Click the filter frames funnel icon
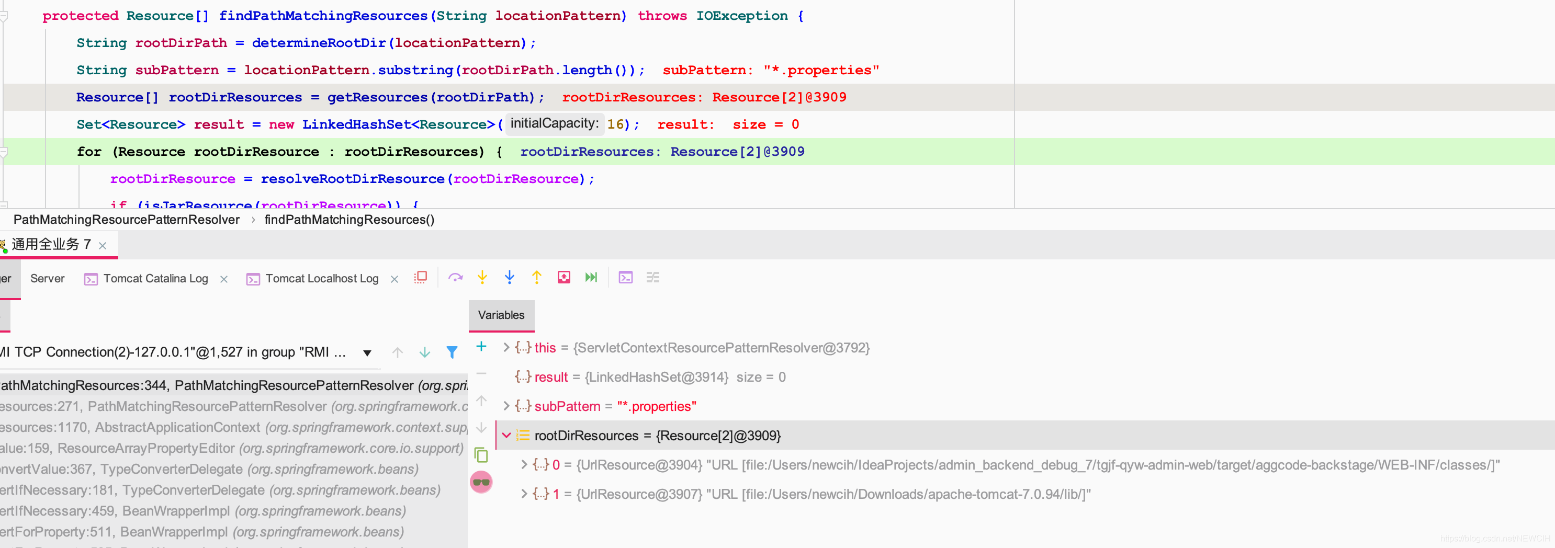Viewport: 1555px width, 548px height. pos(452,352)
